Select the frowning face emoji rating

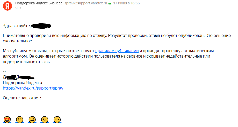(45, 120)
